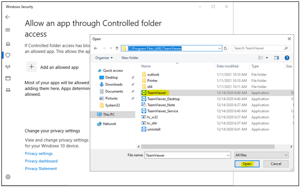Click the scroll left arrow of file list

point(139,147)
